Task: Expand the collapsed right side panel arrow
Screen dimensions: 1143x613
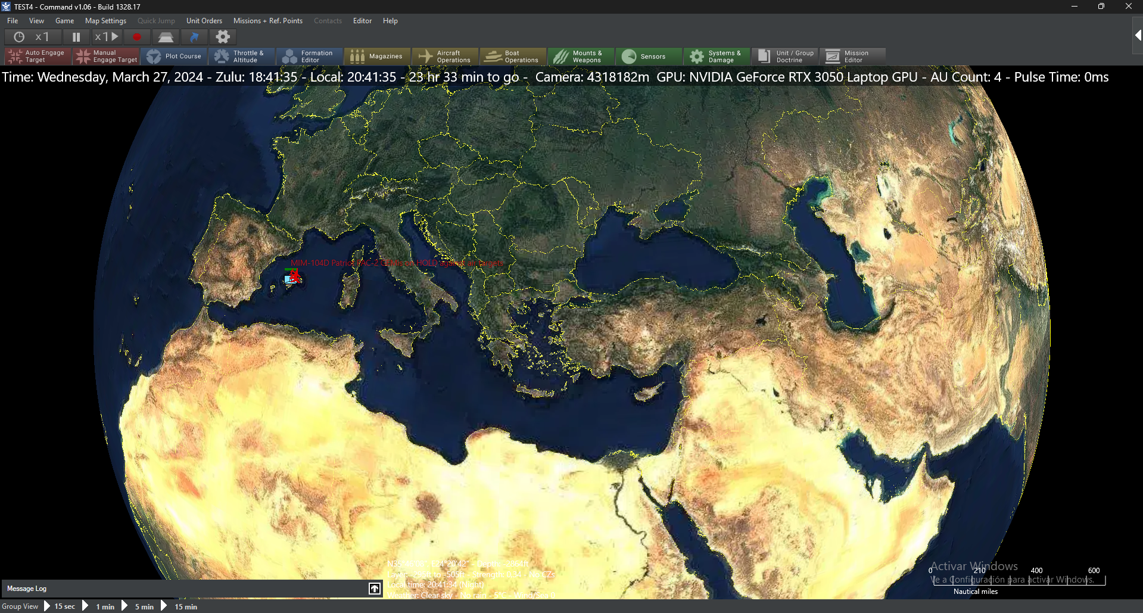Action: [1137, 36]
